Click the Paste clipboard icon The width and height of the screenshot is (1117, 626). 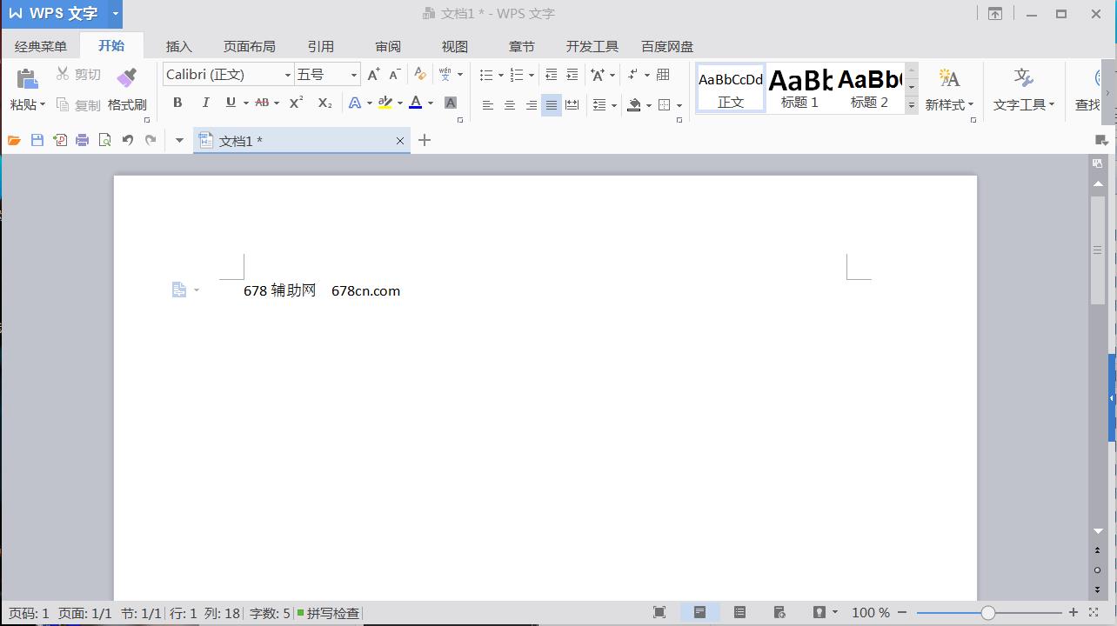pyautogui.click(x=27, y=78)
